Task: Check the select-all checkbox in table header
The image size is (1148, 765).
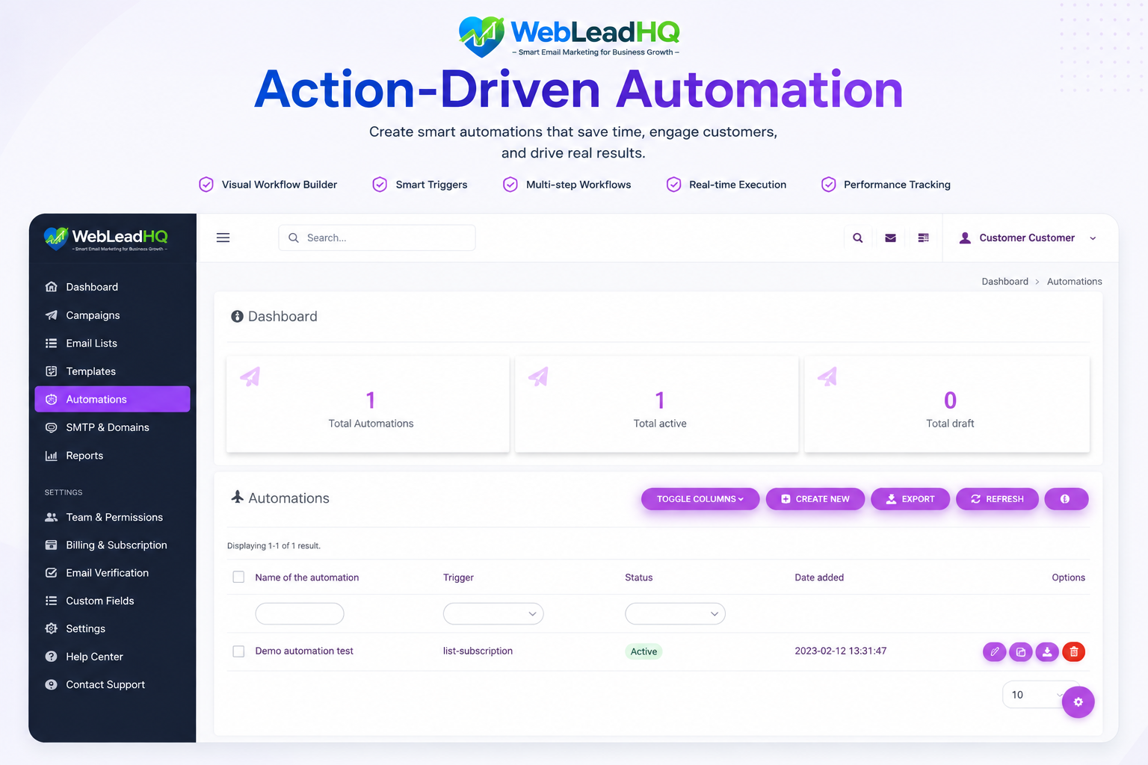Action: 238,577
